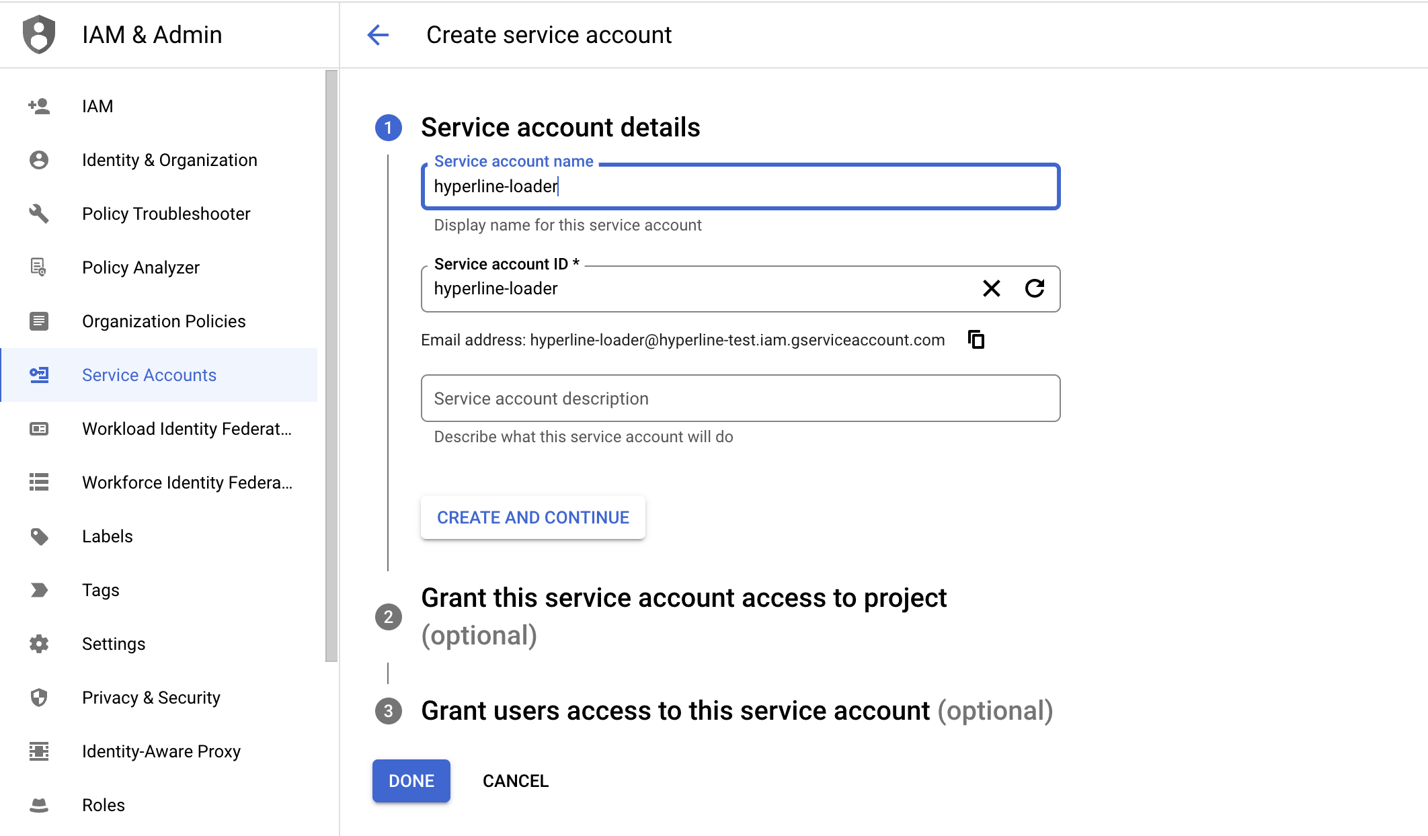This screenshot has width=1428, height=836.
Task: Click the Policy Troubleshooter wrench icon
Action: click(x=39, y=214)
